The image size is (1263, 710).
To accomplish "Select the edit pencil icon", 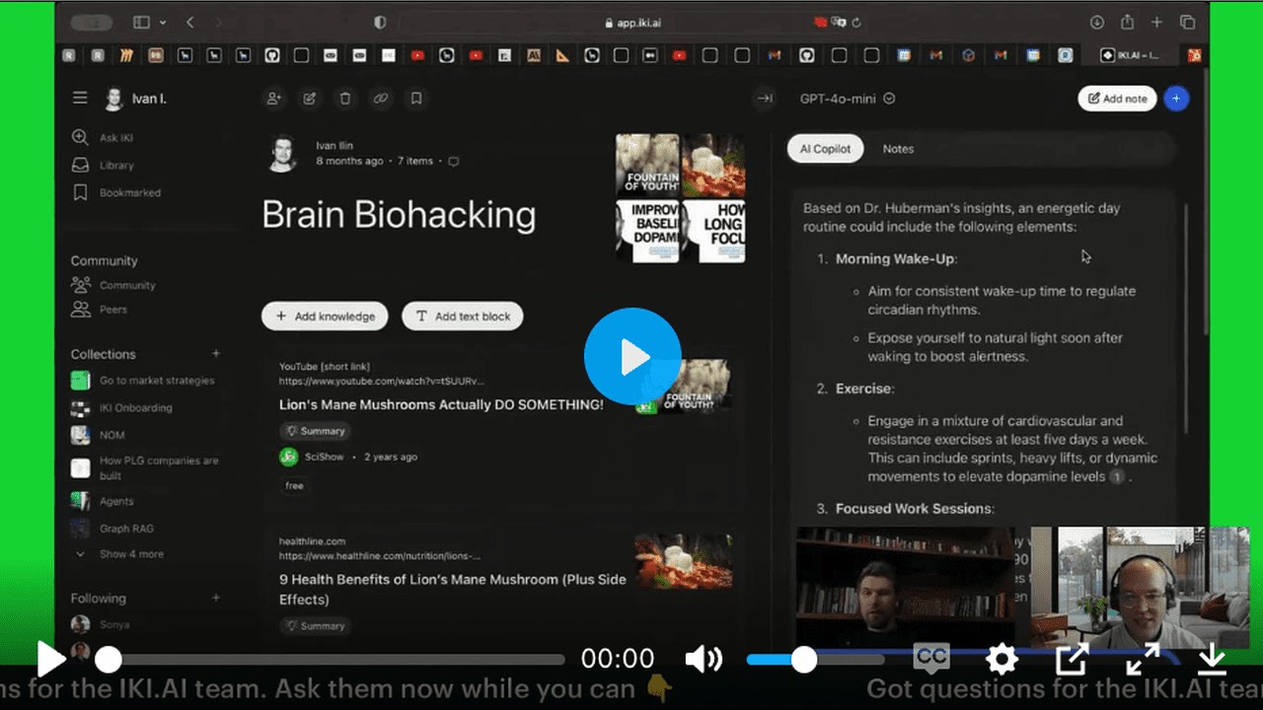I will (309, 99).
